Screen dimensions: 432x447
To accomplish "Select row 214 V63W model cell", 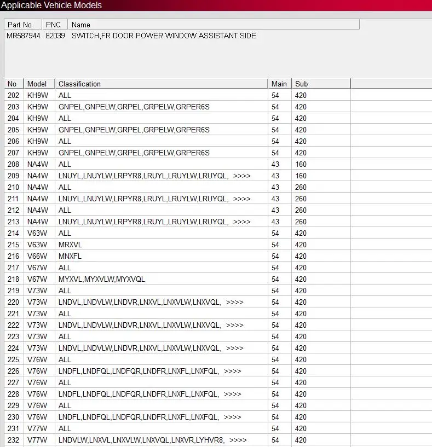I will click(x=37, y=233).
